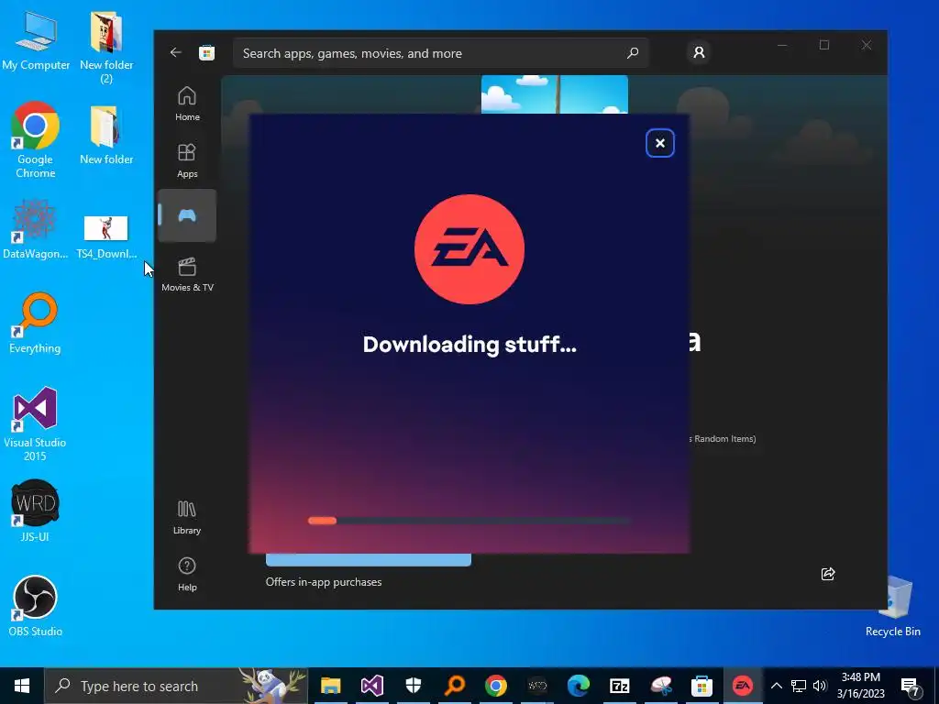
Task: Open Library in Store sidebar
Action: click(x=187, y=517)
